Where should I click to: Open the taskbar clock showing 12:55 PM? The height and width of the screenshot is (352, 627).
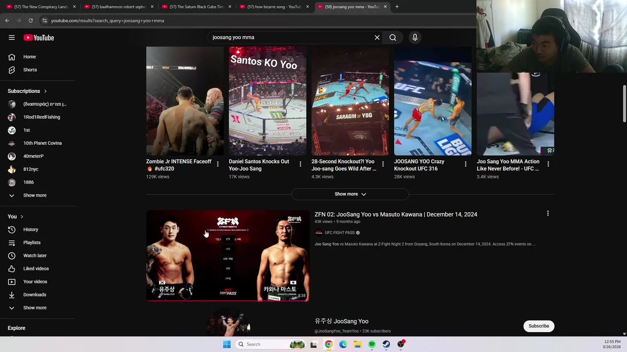612,344
